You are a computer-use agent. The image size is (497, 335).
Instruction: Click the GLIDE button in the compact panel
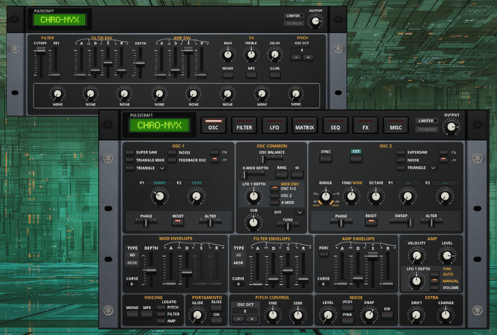[x=275, y=75]
